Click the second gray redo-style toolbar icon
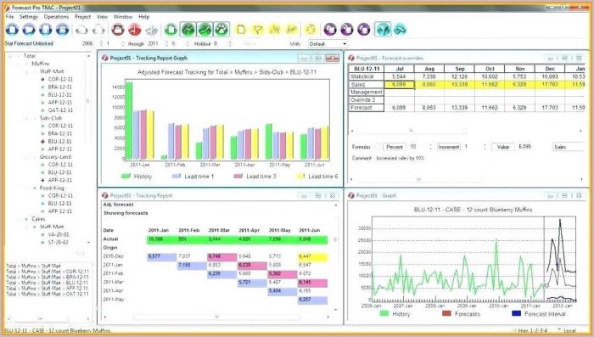The image size is (594, 337). click(98, 30)
